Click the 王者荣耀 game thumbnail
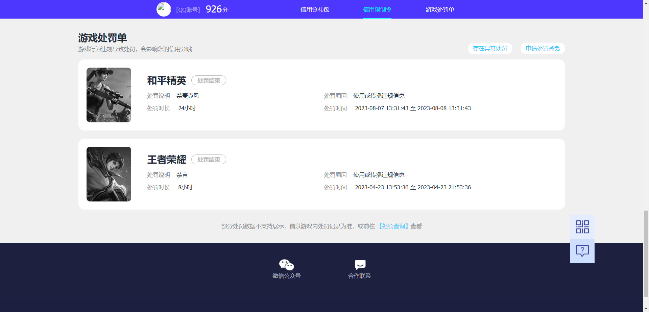 [x=109, y=174]
